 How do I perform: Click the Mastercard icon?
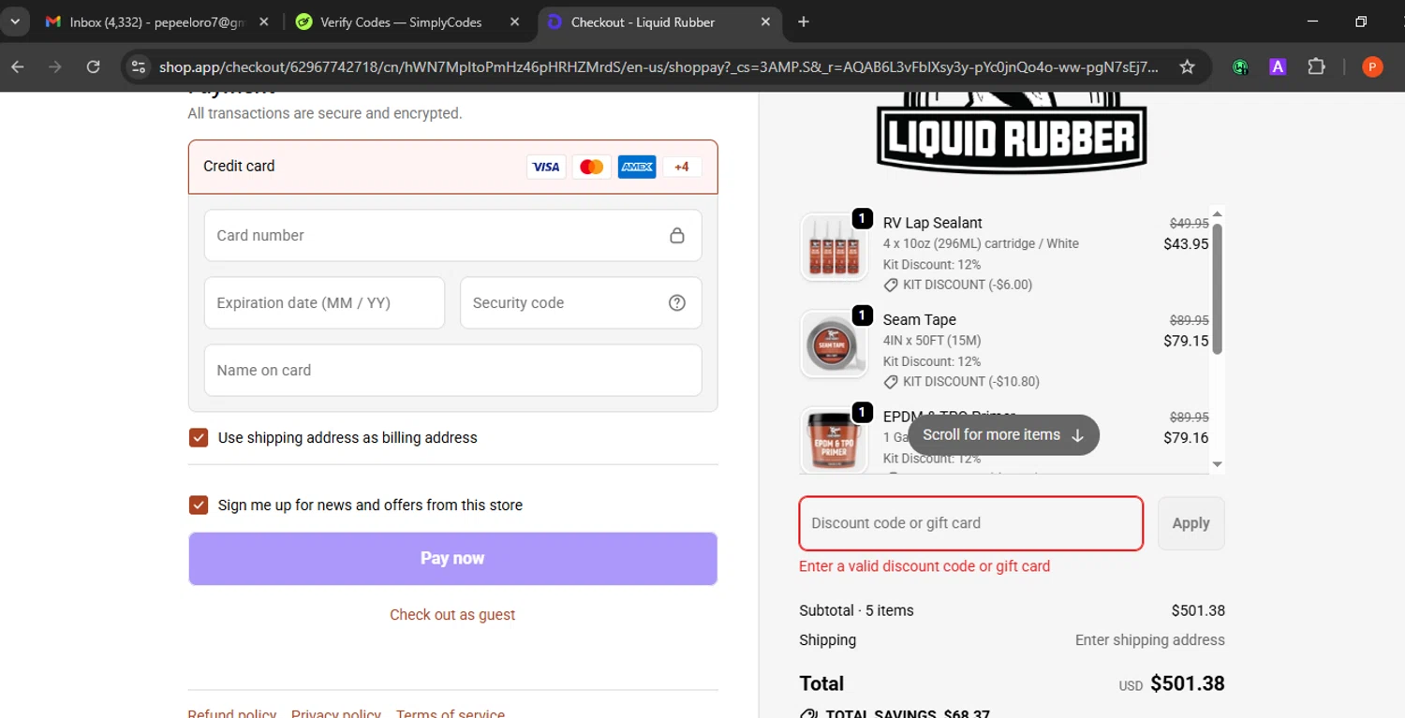(x=591, y=167)
